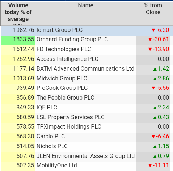Click green highlighted volume 1833.55
This screenshot has height=171, width=173.
coord(24,39)
